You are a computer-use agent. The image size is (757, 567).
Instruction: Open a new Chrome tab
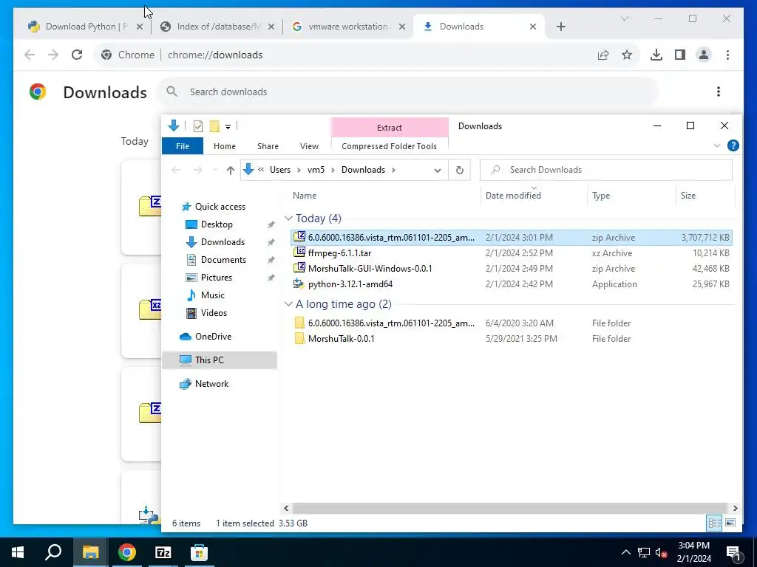(x=560, y=27)
